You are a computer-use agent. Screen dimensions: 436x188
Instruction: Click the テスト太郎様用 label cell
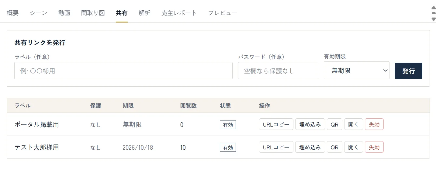coord(37,147)
